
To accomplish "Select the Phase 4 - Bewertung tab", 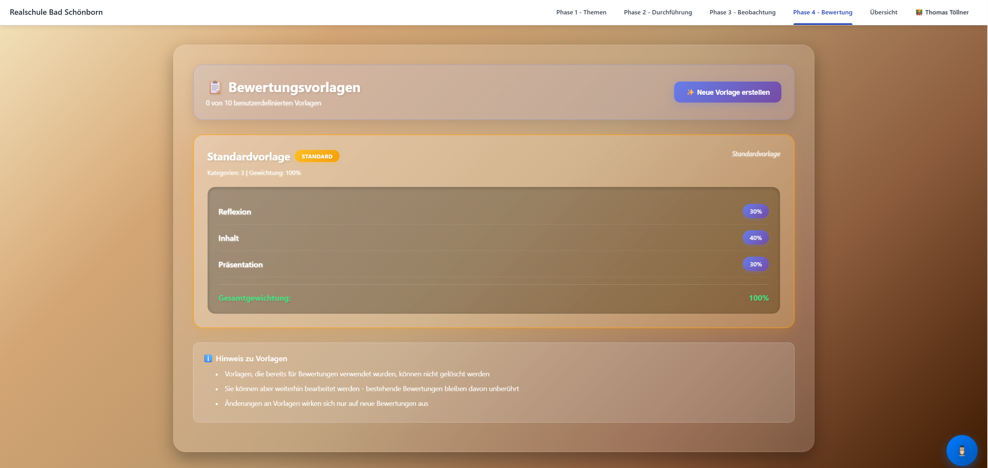I will 822,12.
